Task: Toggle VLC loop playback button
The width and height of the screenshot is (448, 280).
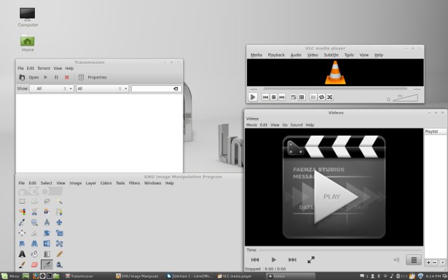Action: (x=321, y=97)
